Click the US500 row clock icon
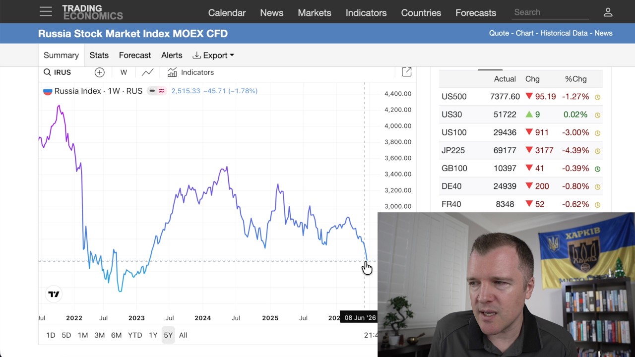The height and width of the screenshot is (357, 635). [x=597, y=97]
